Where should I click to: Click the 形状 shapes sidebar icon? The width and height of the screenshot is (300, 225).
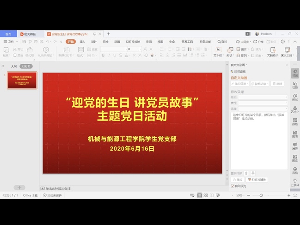click(x=294, y=97)
